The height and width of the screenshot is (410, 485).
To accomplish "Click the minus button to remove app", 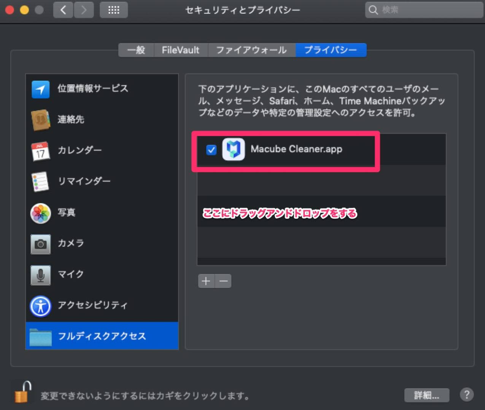I will pos(223,281).
